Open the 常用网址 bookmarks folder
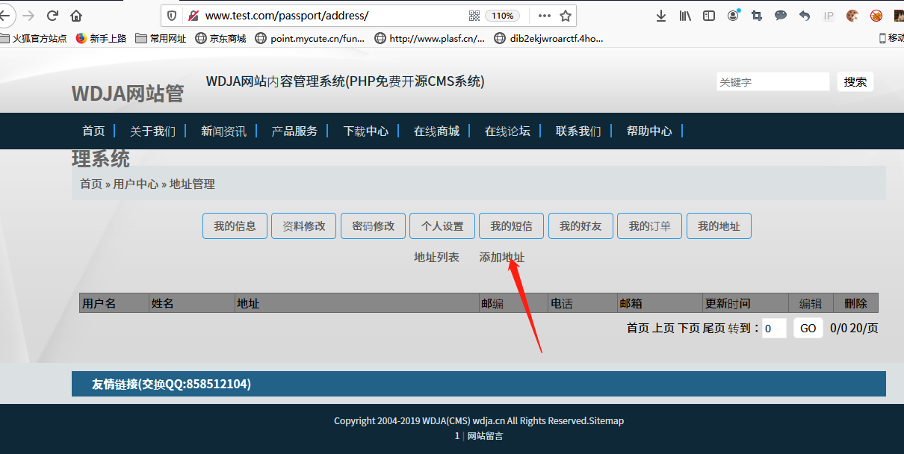Image resolution: width=904 pixels, height=454 pixels. coord(161,38)
